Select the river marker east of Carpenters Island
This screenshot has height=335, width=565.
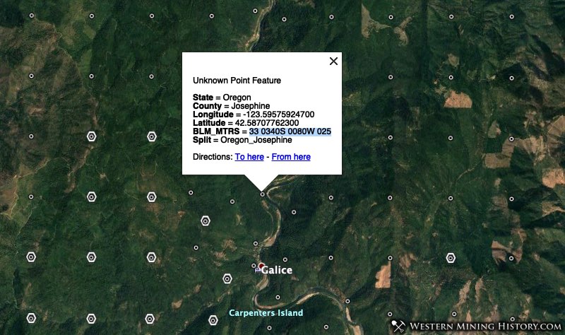coord(347,301)
